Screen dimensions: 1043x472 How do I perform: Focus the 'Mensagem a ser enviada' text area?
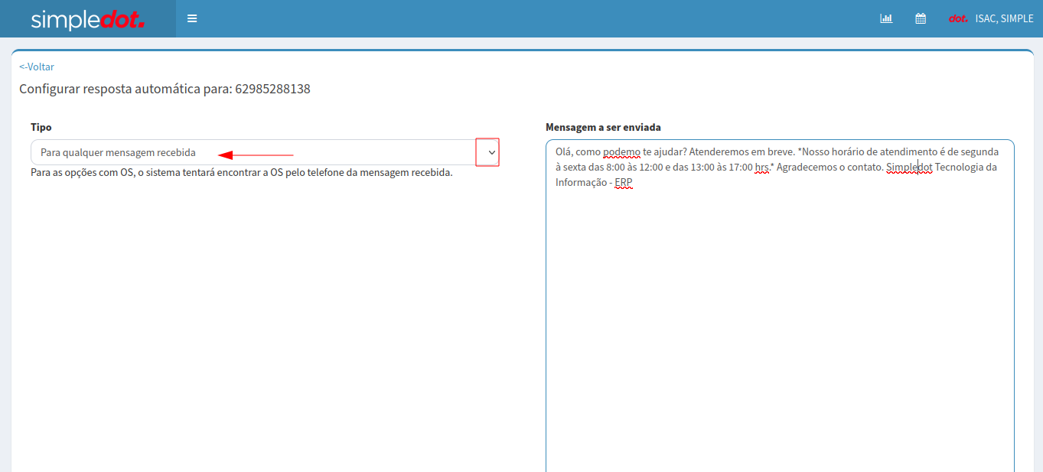780,321
